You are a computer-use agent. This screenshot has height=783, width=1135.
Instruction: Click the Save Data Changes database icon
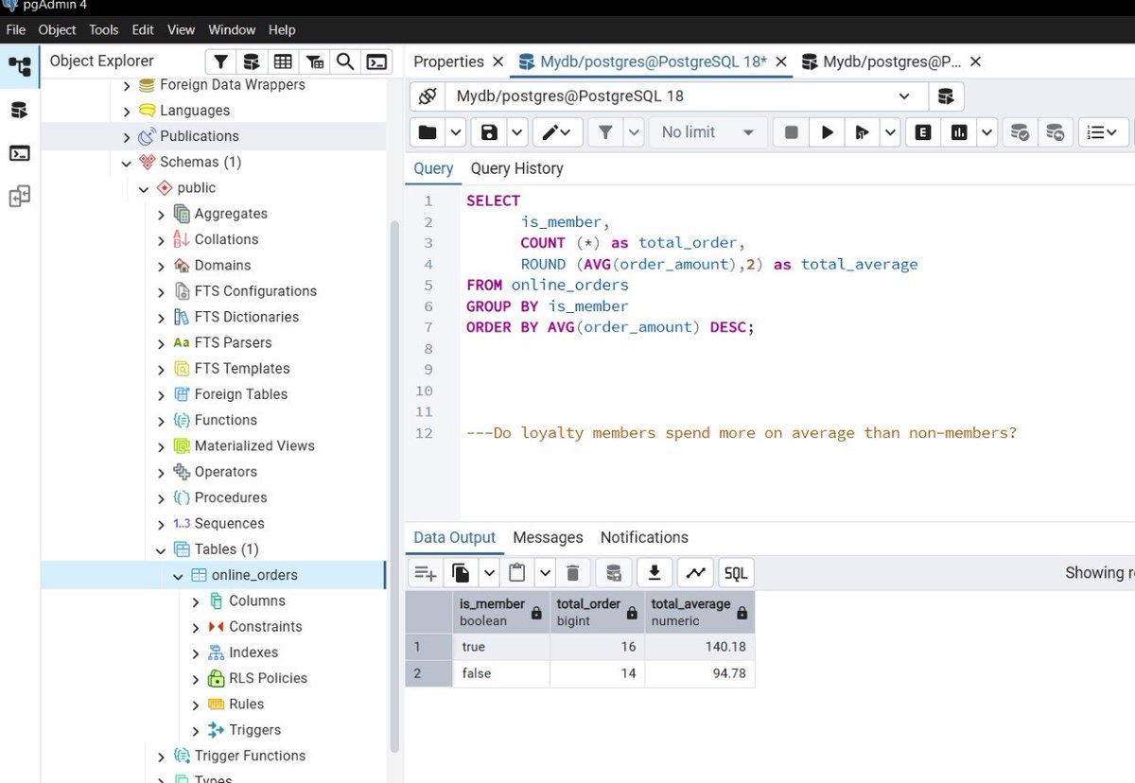tap(614, 572)
